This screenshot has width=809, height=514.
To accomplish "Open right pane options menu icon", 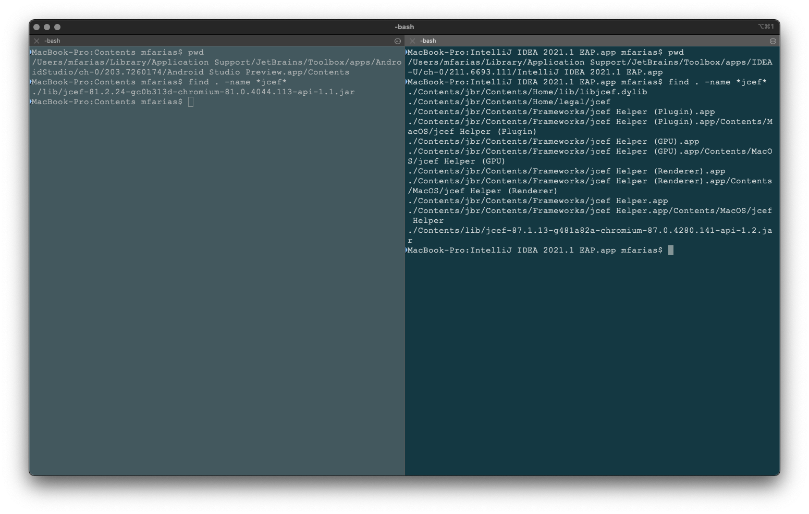I will click(773, 41).
